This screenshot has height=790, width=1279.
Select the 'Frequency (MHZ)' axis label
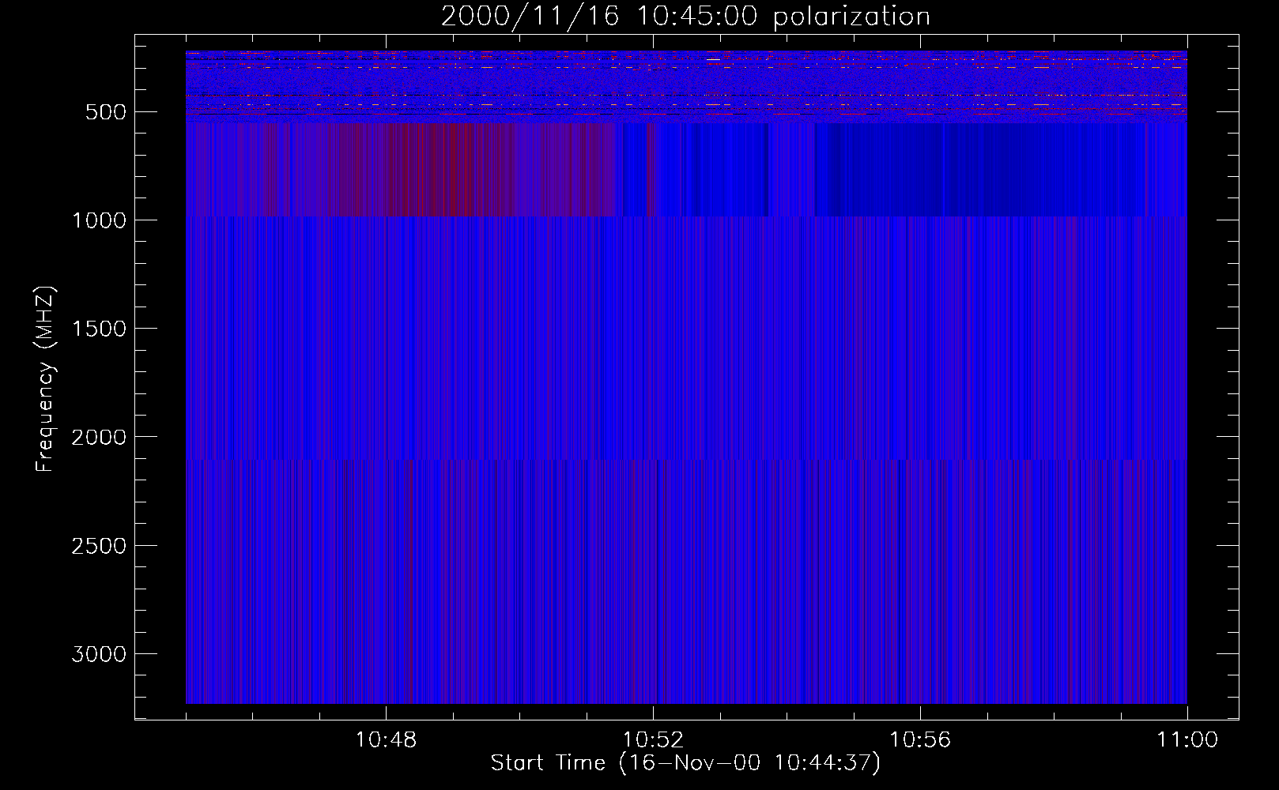pyautogui.click(x=45, y=379)
